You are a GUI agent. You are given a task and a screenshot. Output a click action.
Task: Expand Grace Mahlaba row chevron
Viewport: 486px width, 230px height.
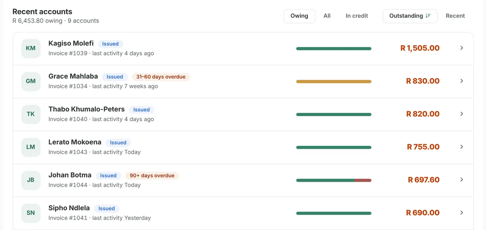pyautogui.click(x=462, y=81)
